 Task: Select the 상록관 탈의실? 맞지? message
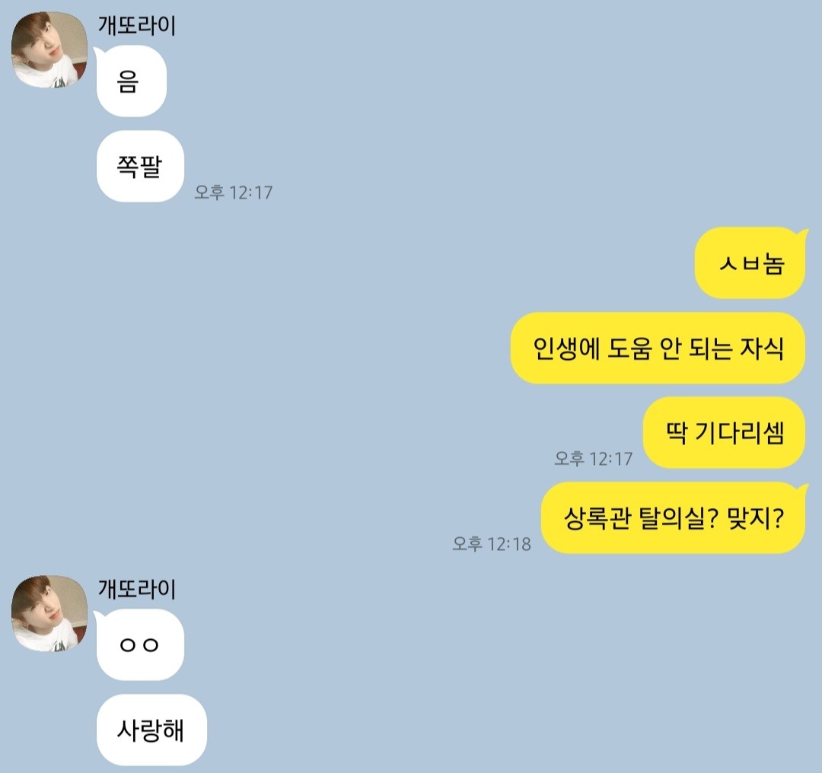(x=673, y=518)
